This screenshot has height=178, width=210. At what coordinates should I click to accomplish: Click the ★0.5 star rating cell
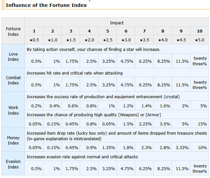coord(34,40)
